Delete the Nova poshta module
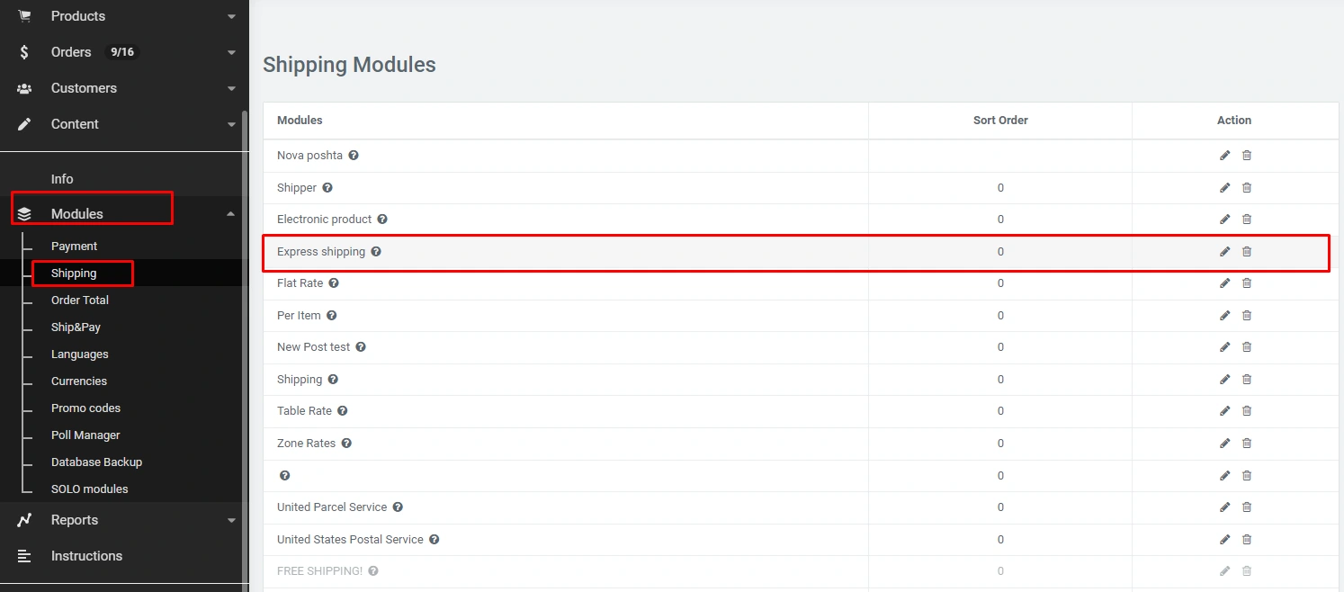Viewport: 1344px width, 592px height. pyautogui.click(x=1247, y=156)
